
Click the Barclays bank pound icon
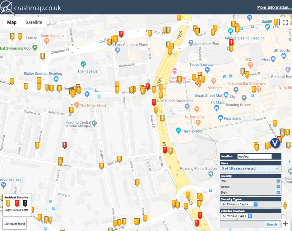288,70
